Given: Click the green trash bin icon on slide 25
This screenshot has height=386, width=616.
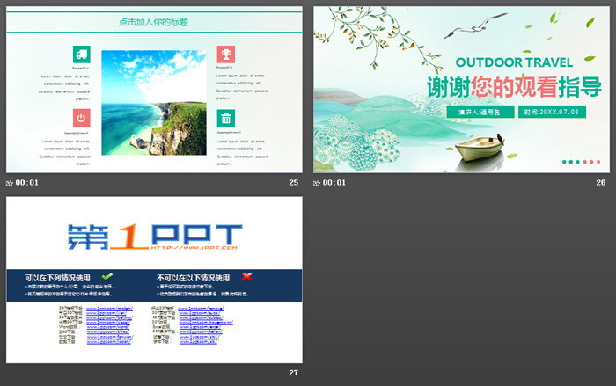Looking at the screenshot, I should 226,118.
